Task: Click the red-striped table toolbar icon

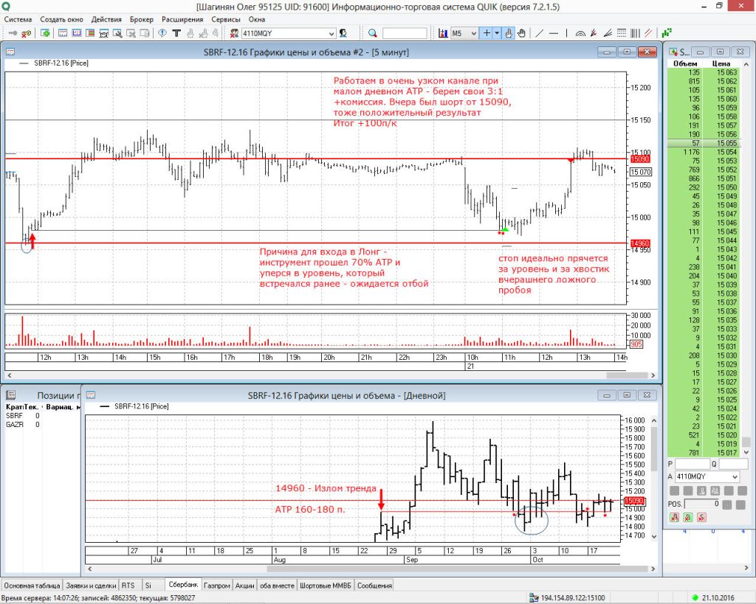Action: [x=90, y=33]
